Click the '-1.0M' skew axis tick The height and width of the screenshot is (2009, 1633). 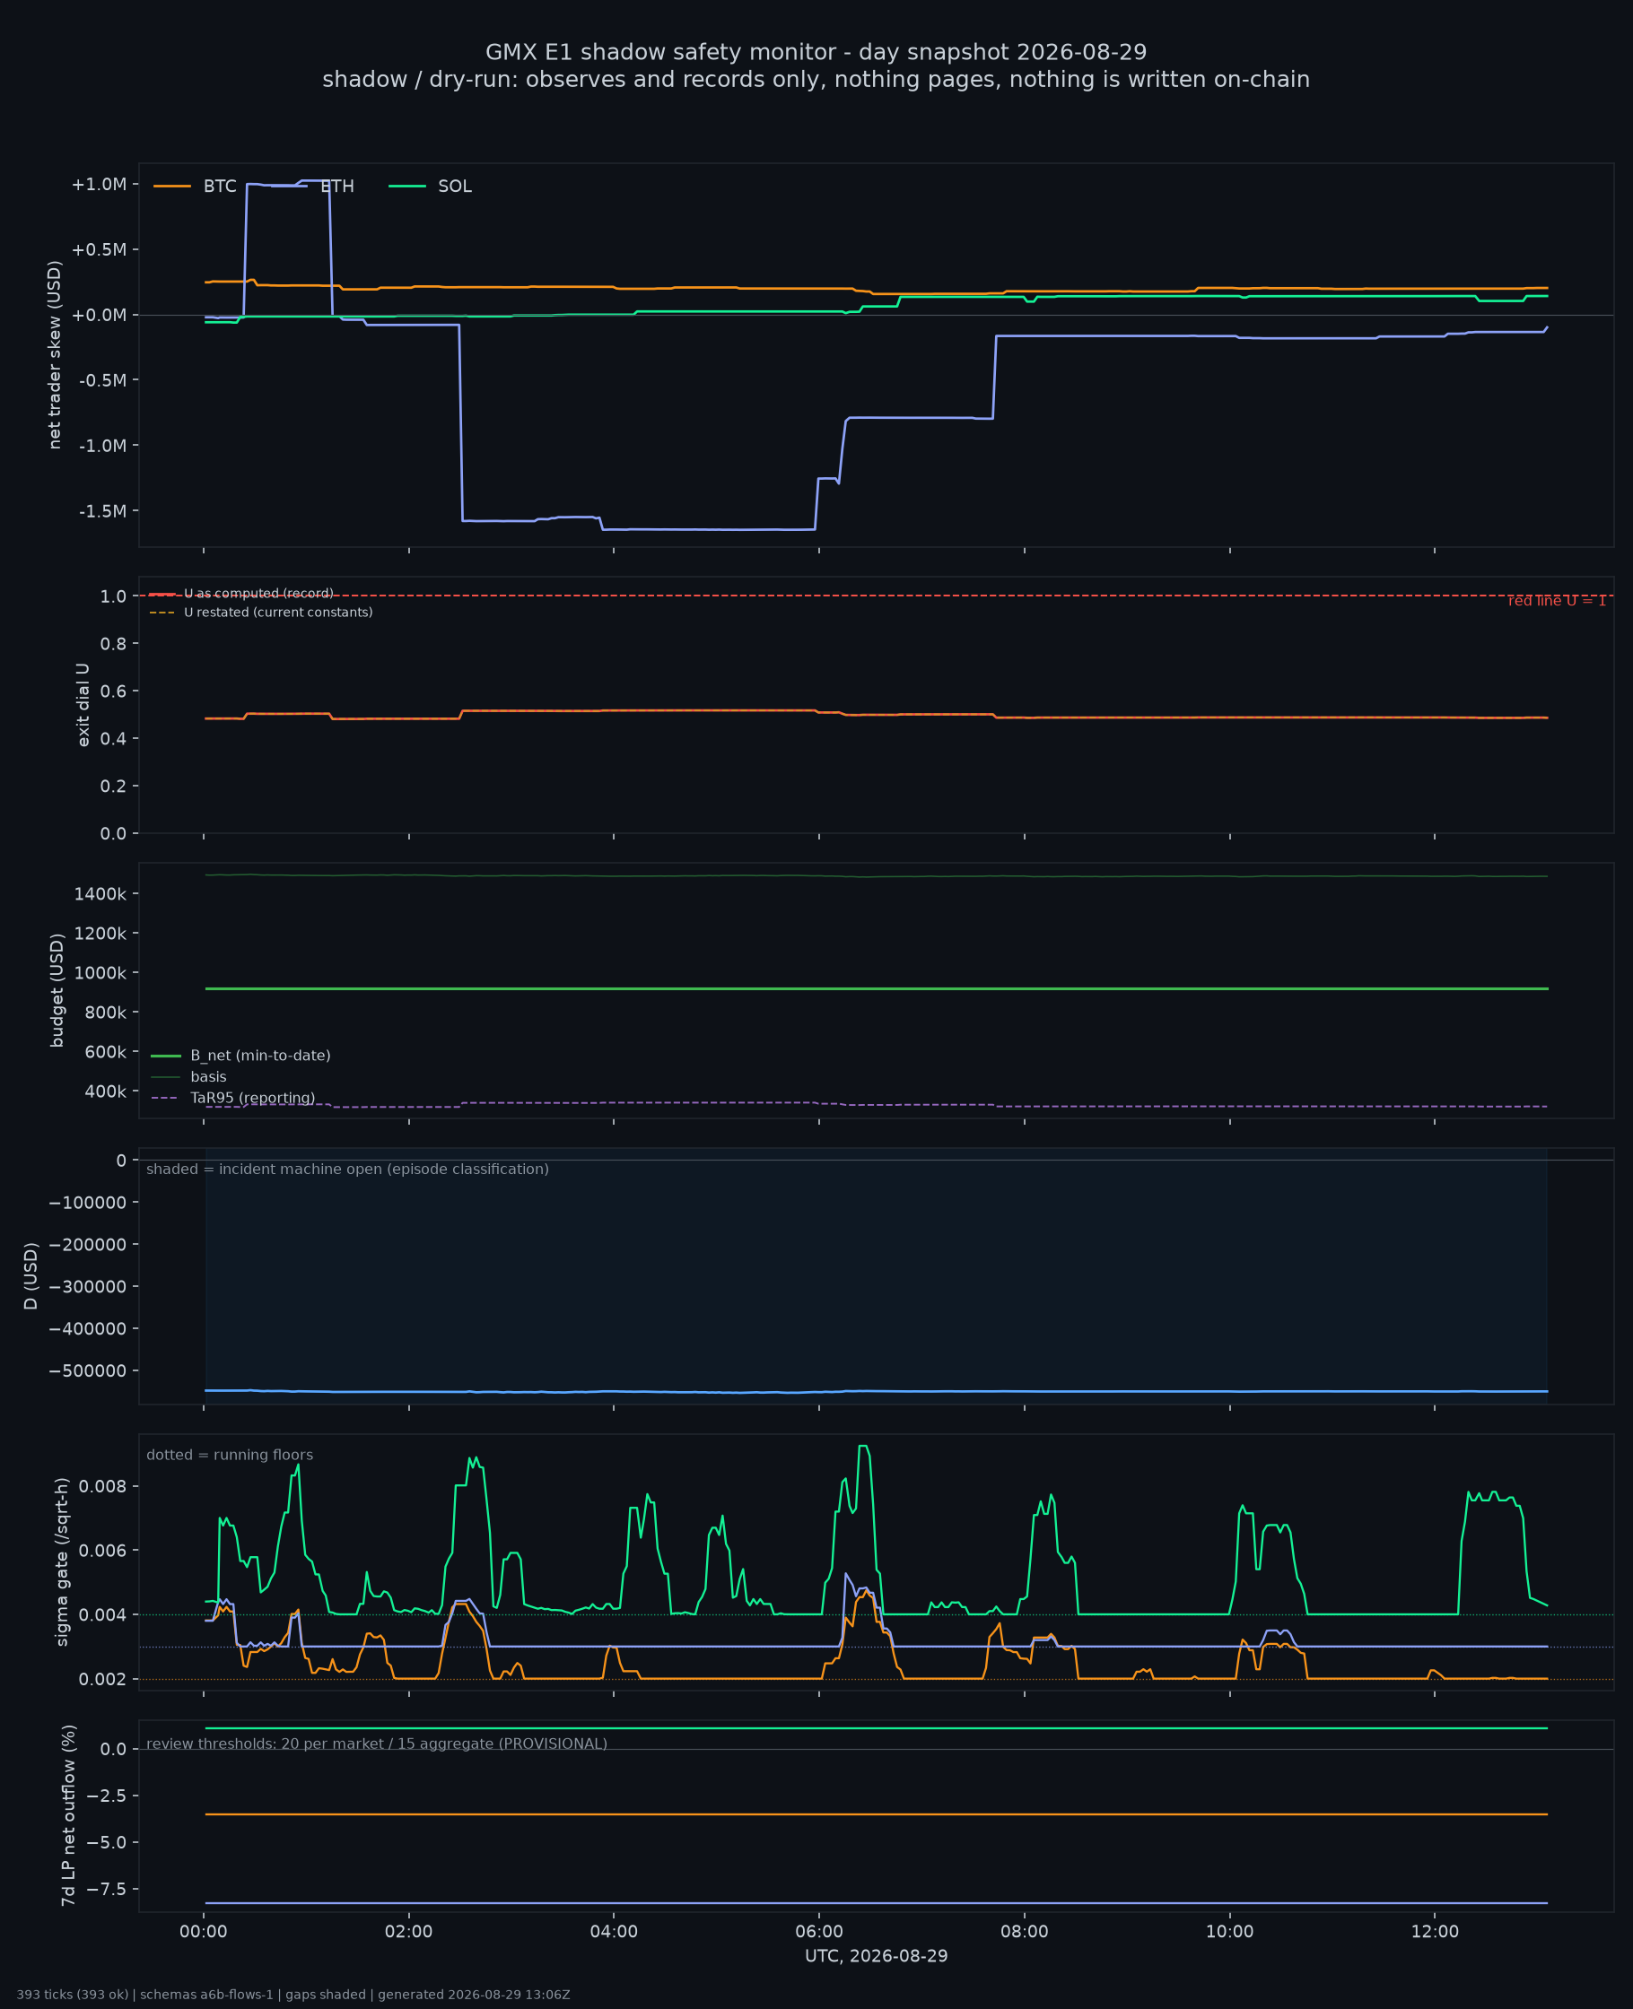(102, 446)
